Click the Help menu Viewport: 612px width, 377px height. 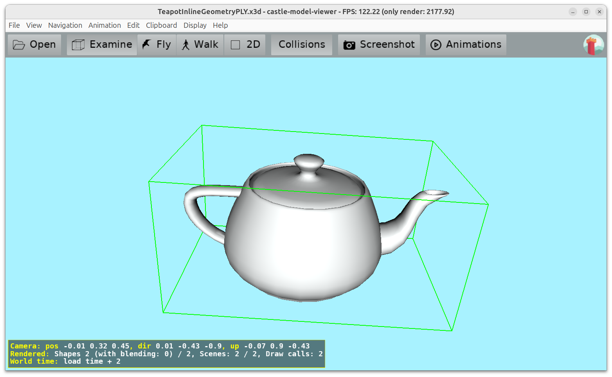coord(220,25)
